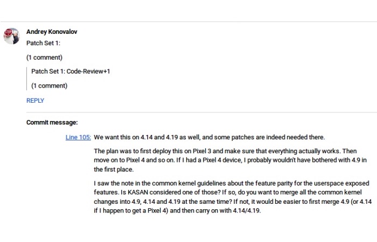Click 'Code-Review+1' in the quoted block
This screenshot has width=377, height=242.
point(88,72)
